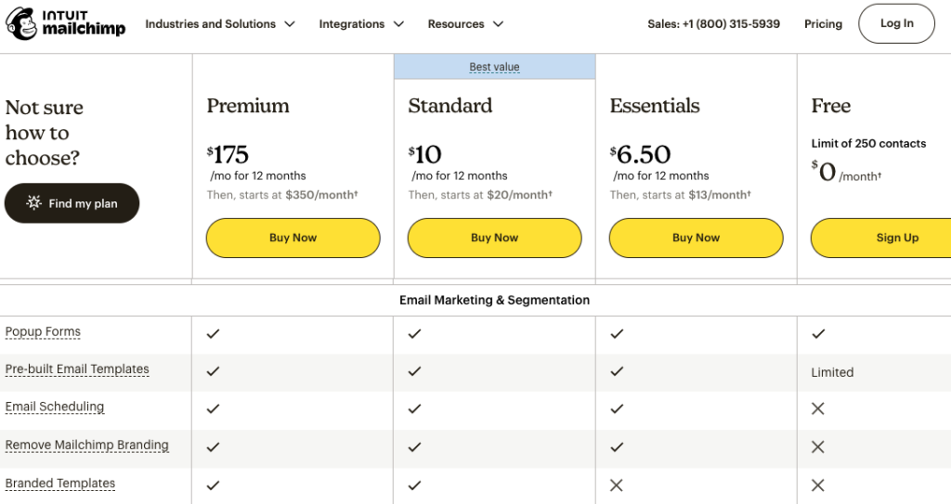Click the Pre-built Email Templates checkmark under Essentials
Screen dimensions: 951x504
(617, 371)
